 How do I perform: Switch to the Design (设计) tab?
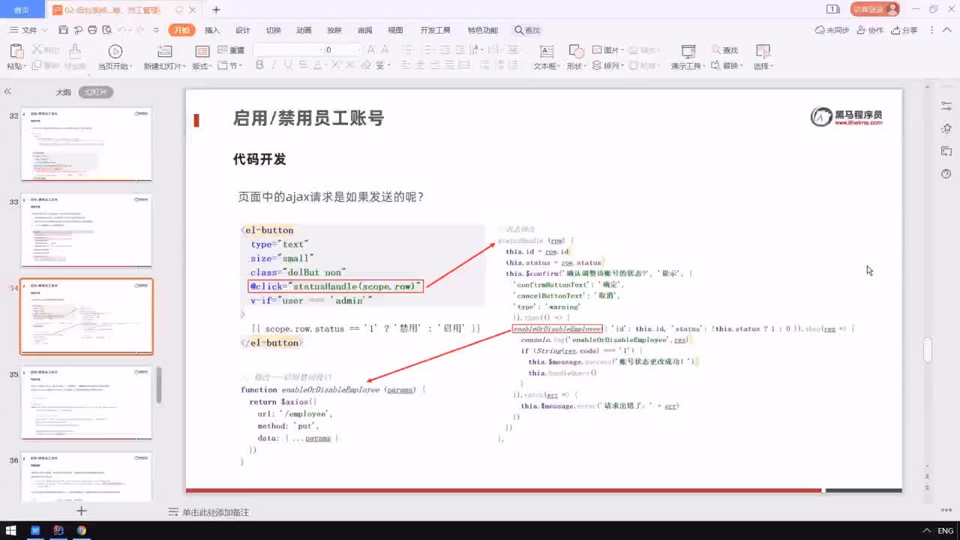pyautogui.click(x=243, y=30)
